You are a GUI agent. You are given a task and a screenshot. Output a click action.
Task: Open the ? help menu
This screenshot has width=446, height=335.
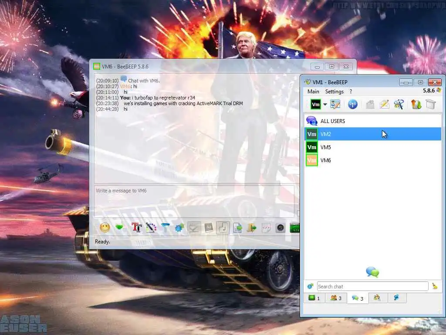pos(351,92)
